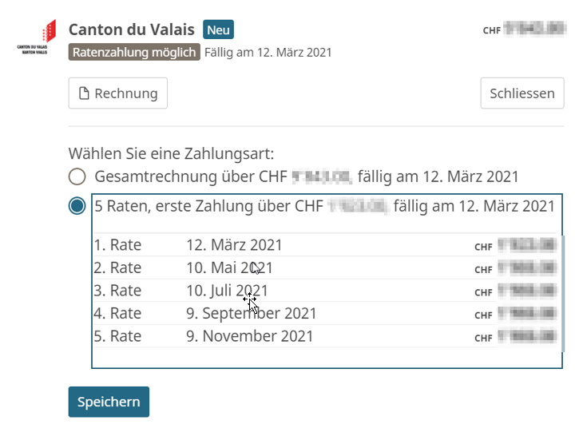Open the Rechnung invoice button
This screenshot has width=583, height=428.
(117, 93)
